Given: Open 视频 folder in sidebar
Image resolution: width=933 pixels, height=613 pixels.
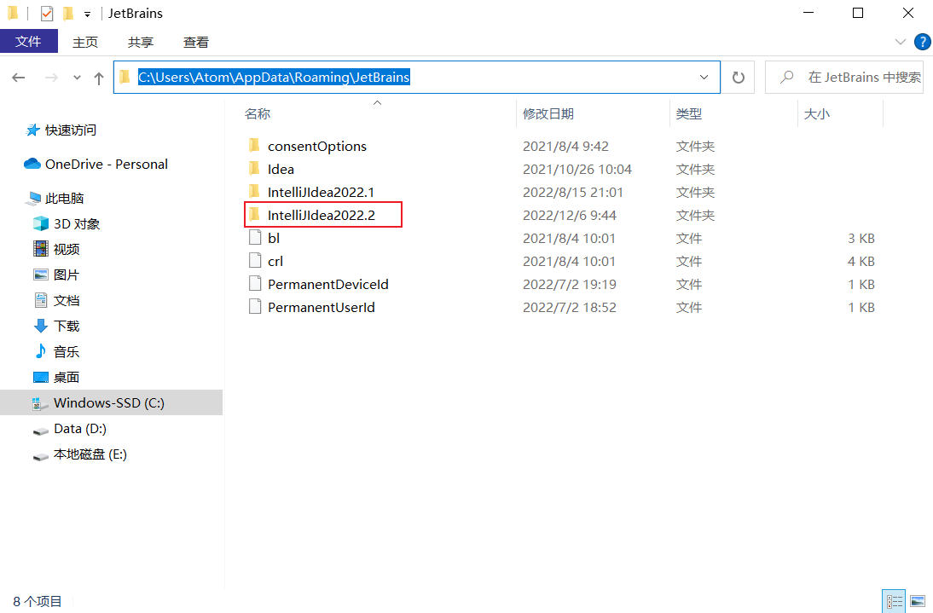Looking at the screenshot, I should [66, 250].
